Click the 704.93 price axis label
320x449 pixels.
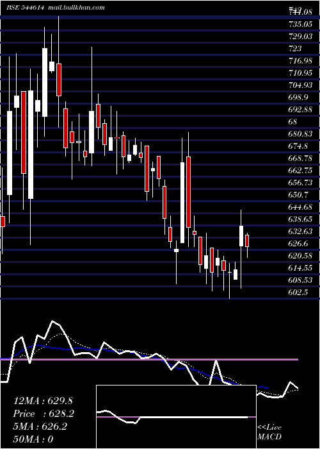300,85
